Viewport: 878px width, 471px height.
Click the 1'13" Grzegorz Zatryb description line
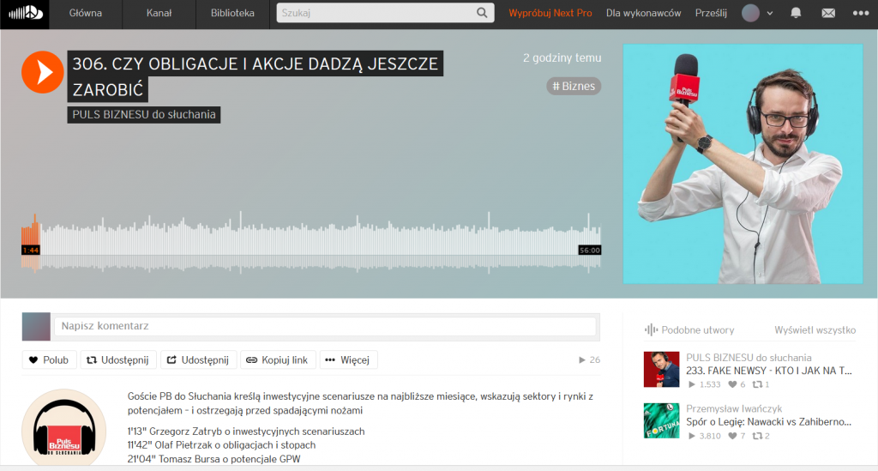[x=246, y=432]
